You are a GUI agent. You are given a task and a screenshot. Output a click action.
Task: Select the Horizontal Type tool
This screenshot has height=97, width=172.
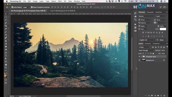pyautogui.click(x=6, y=56)
